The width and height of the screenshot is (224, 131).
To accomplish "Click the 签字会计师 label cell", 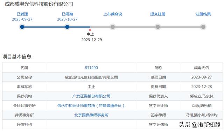I will pyautogui.click(x=158, y=105).
